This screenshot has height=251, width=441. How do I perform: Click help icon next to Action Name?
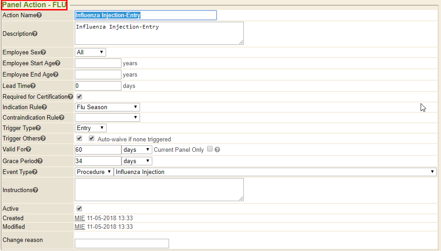coord(39,15)
